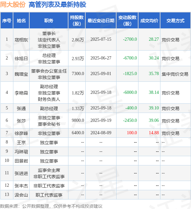Viewport: 191px width, 209px height.
Task: Click the name 冯琳珺
Action: tap(21, 151)
